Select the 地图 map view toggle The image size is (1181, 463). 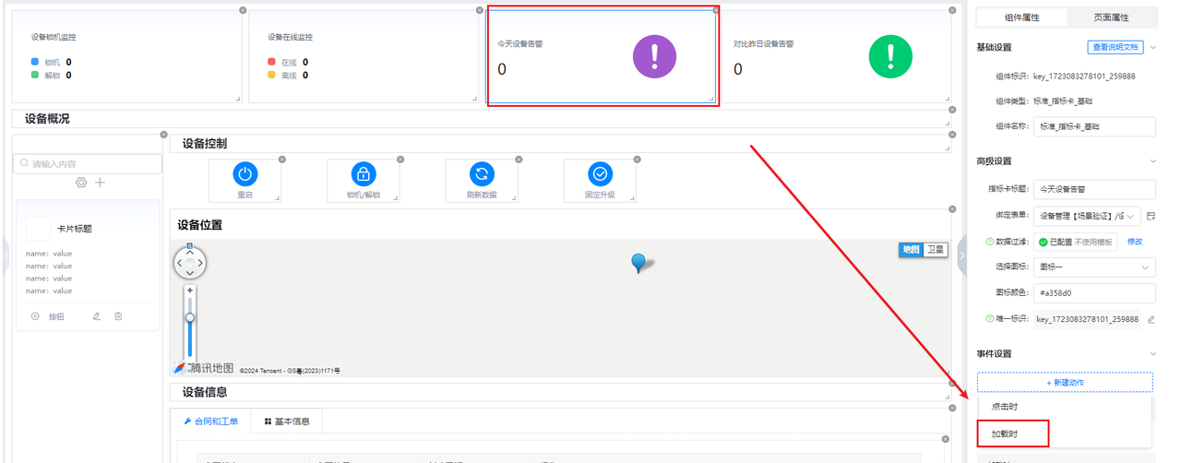(911, 250)
